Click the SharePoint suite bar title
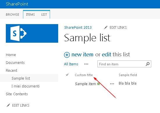Viewport: 160px width, 113px height. coord(17,4)
